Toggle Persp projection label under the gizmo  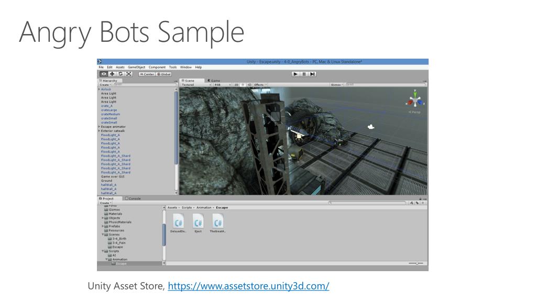[414, 112]
